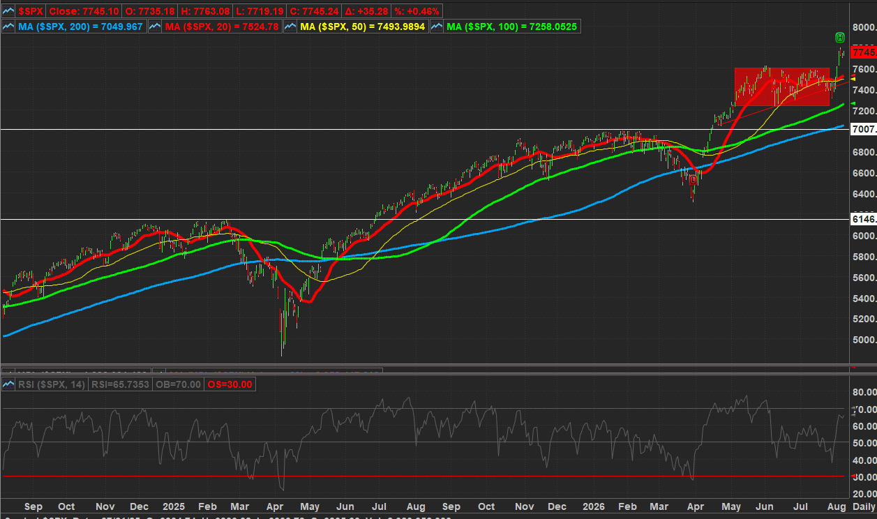
Task: Select the RSI ($SPX, 14) study label
Action: pos(51,384)
